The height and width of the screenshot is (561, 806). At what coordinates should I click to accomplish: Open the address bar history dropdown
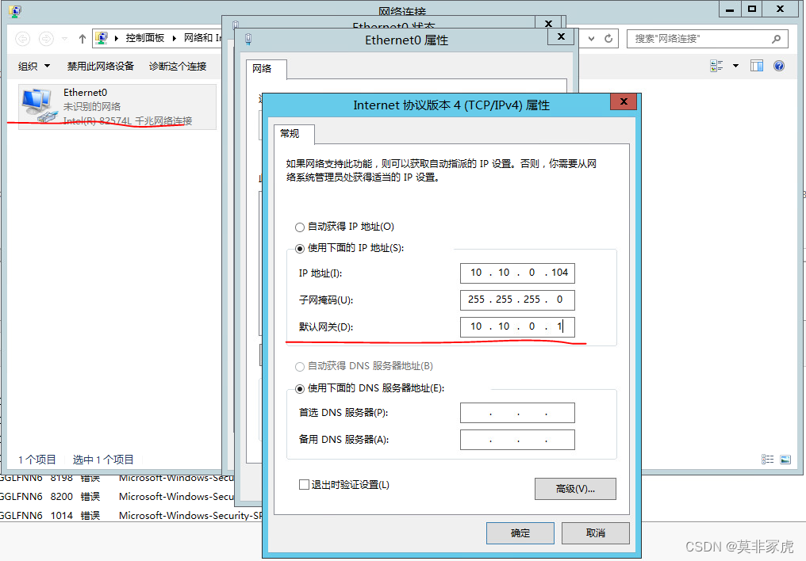[592, 39]
